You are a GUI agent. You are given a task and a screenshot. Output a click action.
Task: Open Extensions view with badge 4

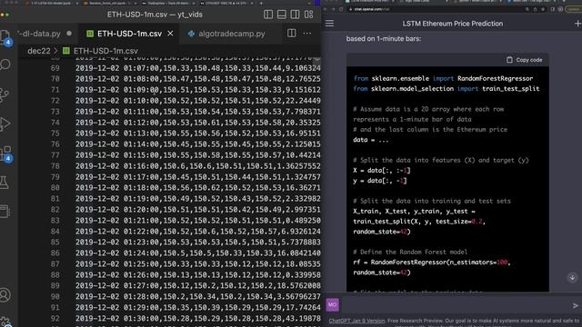click(6, 154)
